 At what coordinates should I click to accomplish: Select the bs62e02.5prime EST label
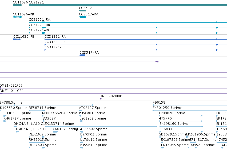coord(93,118)
